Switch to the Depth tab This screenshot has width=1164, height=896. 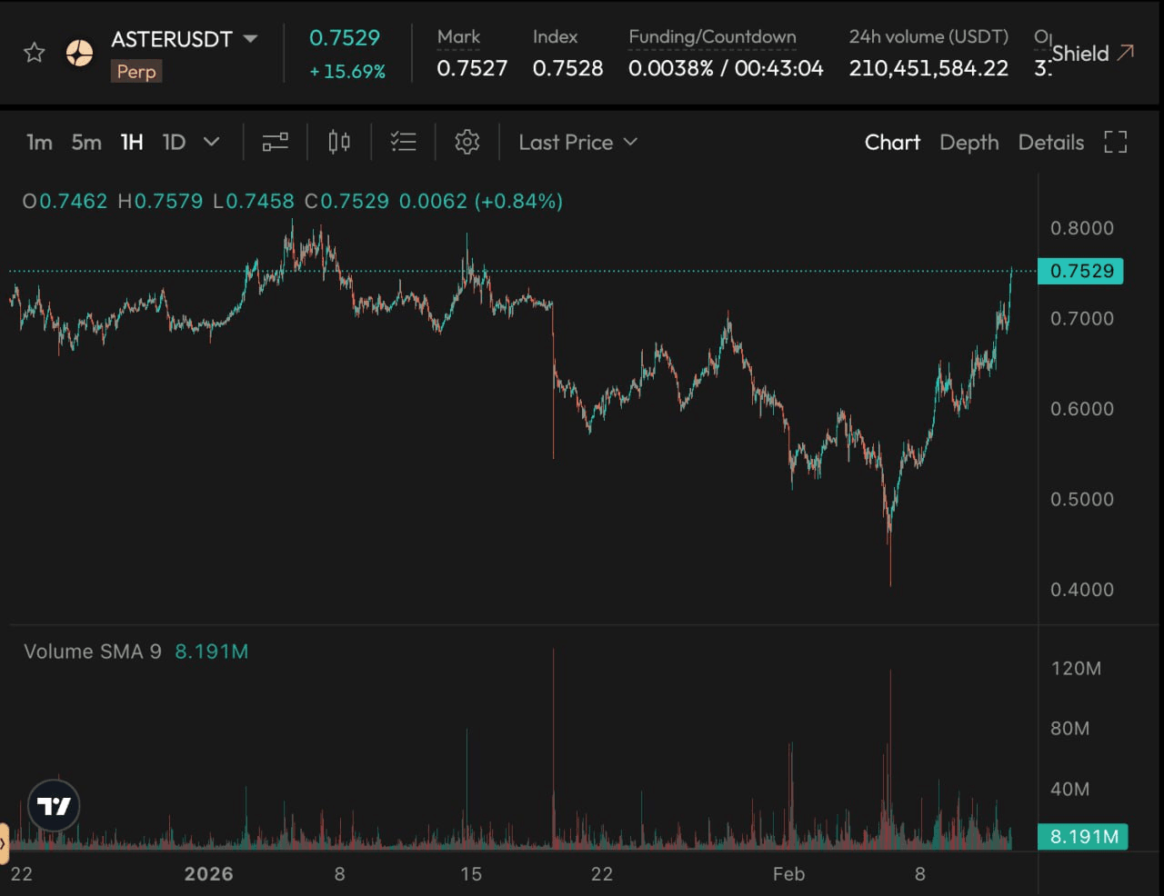pyautogui.click(x=968, y=143)
